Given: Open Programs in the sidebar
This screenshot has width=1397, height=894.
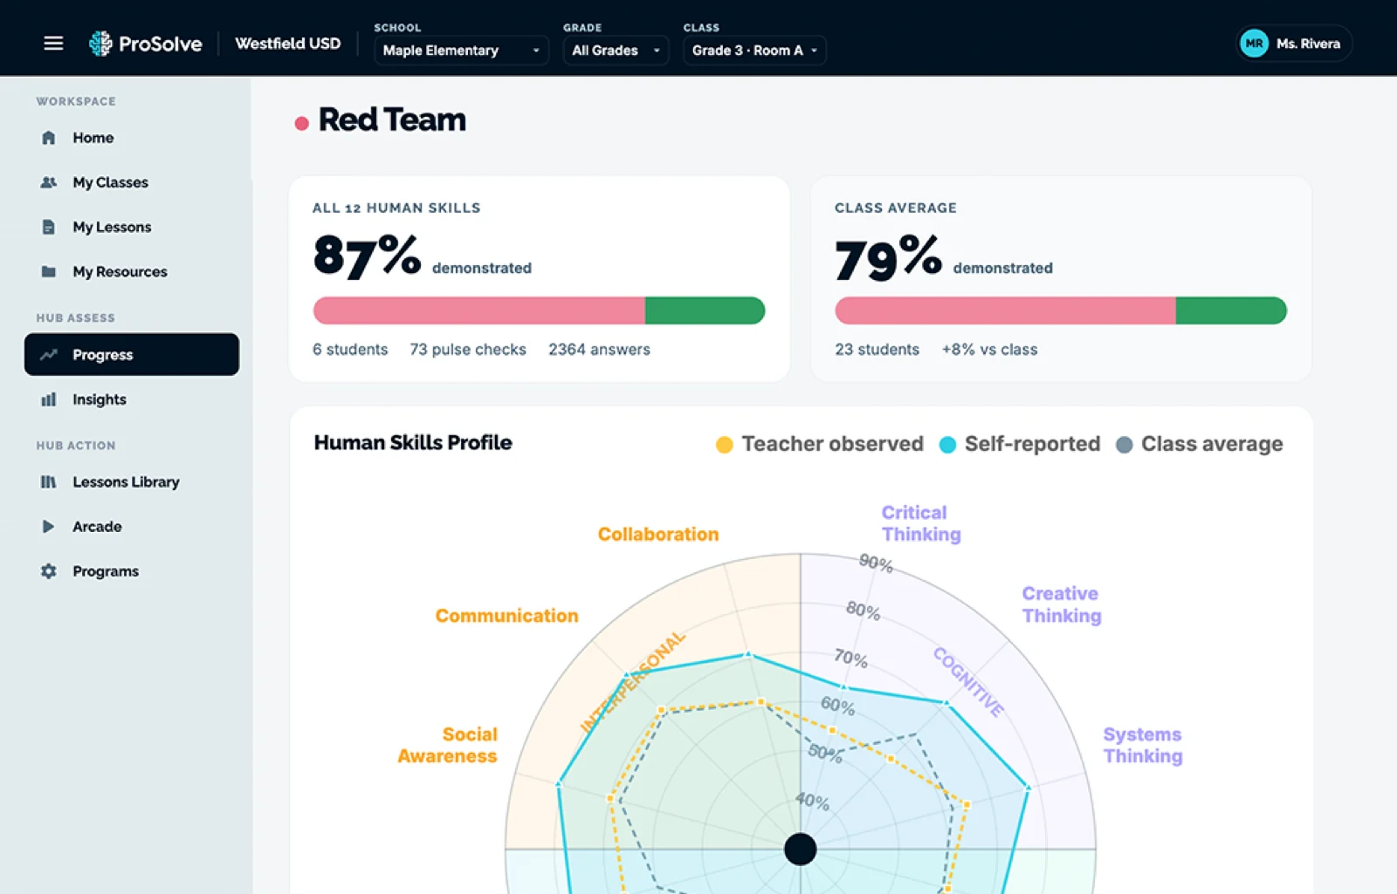Looking at the screenshot, I should 132,571.
